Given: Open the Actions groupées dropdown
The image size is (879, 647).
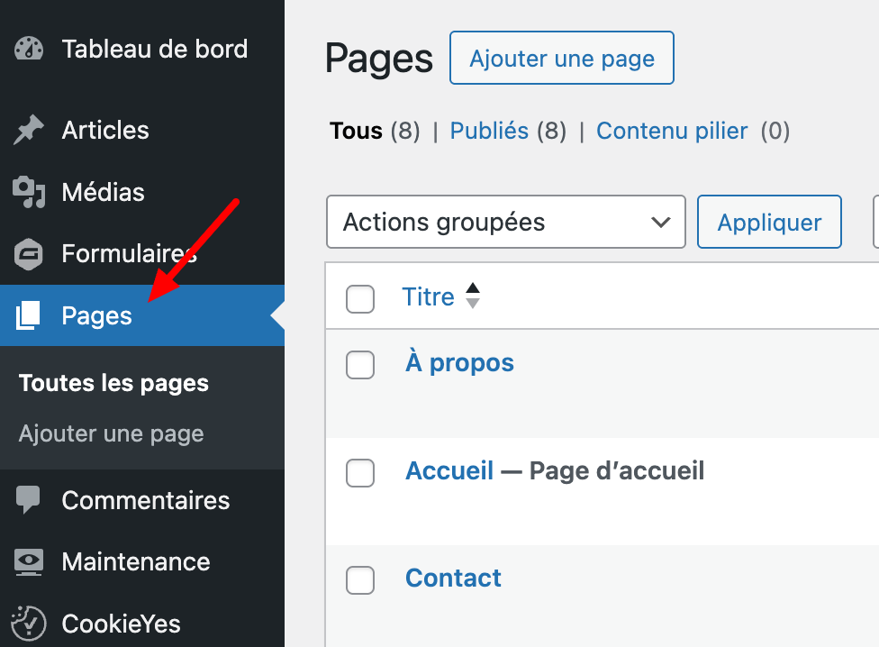Looking at the screenshot, I should tap(505, 222).
